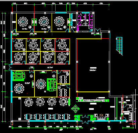Select the green sofa group in room 2

click(52, 85)
